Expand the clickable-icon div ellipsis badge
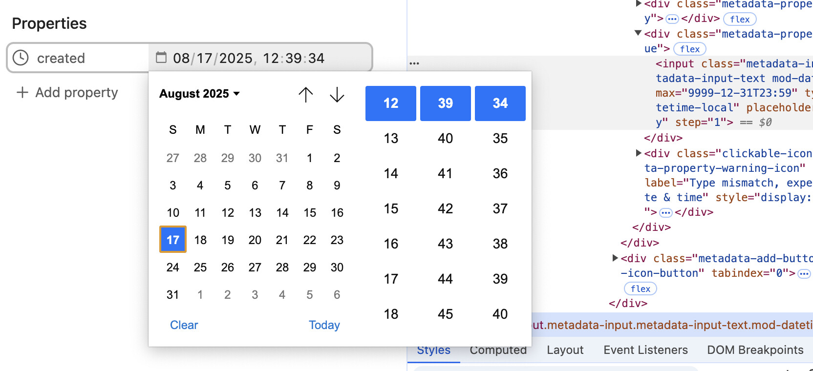Image resolution: width=813 pixels, height=371 pixels. [666, 212]
